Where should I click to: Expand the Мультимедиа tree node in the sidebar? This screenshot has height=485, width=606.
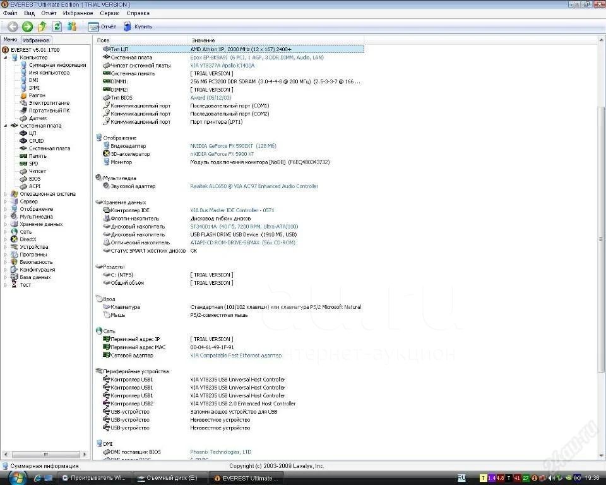[x=6, y=217]
